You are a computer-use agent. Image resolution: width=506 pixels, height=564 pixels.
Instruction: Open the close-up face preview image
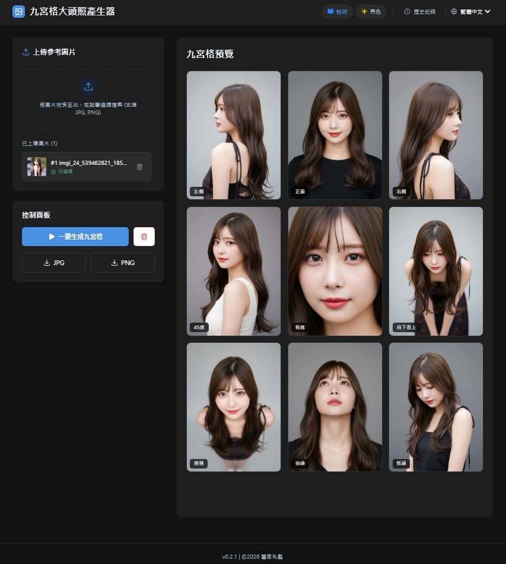pyautogui.click(x=335, y=271)
